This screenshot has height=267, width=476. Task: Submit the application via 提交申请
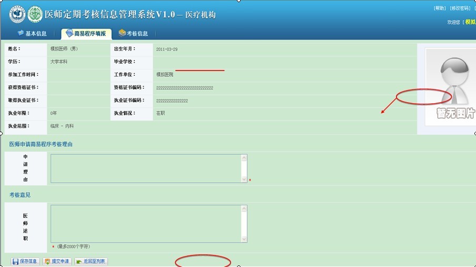57,261
